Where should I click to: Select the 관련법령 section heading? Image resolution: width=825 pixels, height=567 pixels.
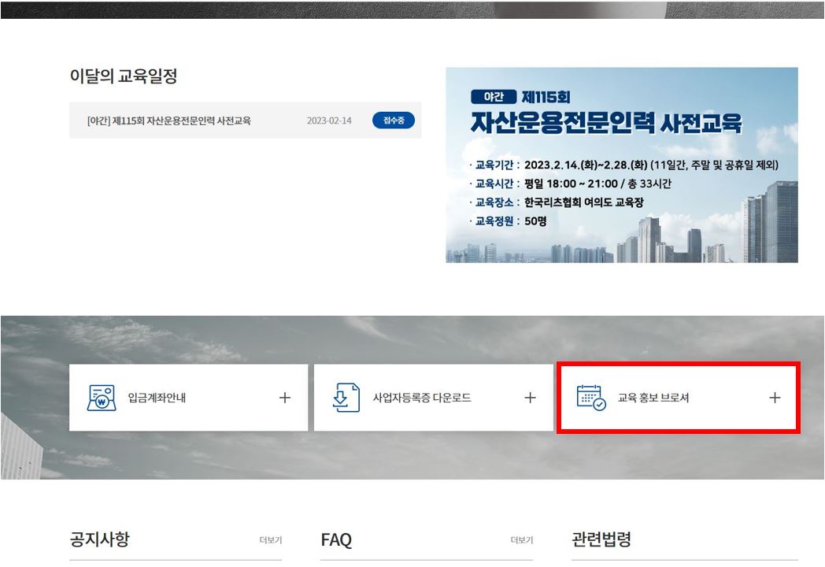point(601,539)
